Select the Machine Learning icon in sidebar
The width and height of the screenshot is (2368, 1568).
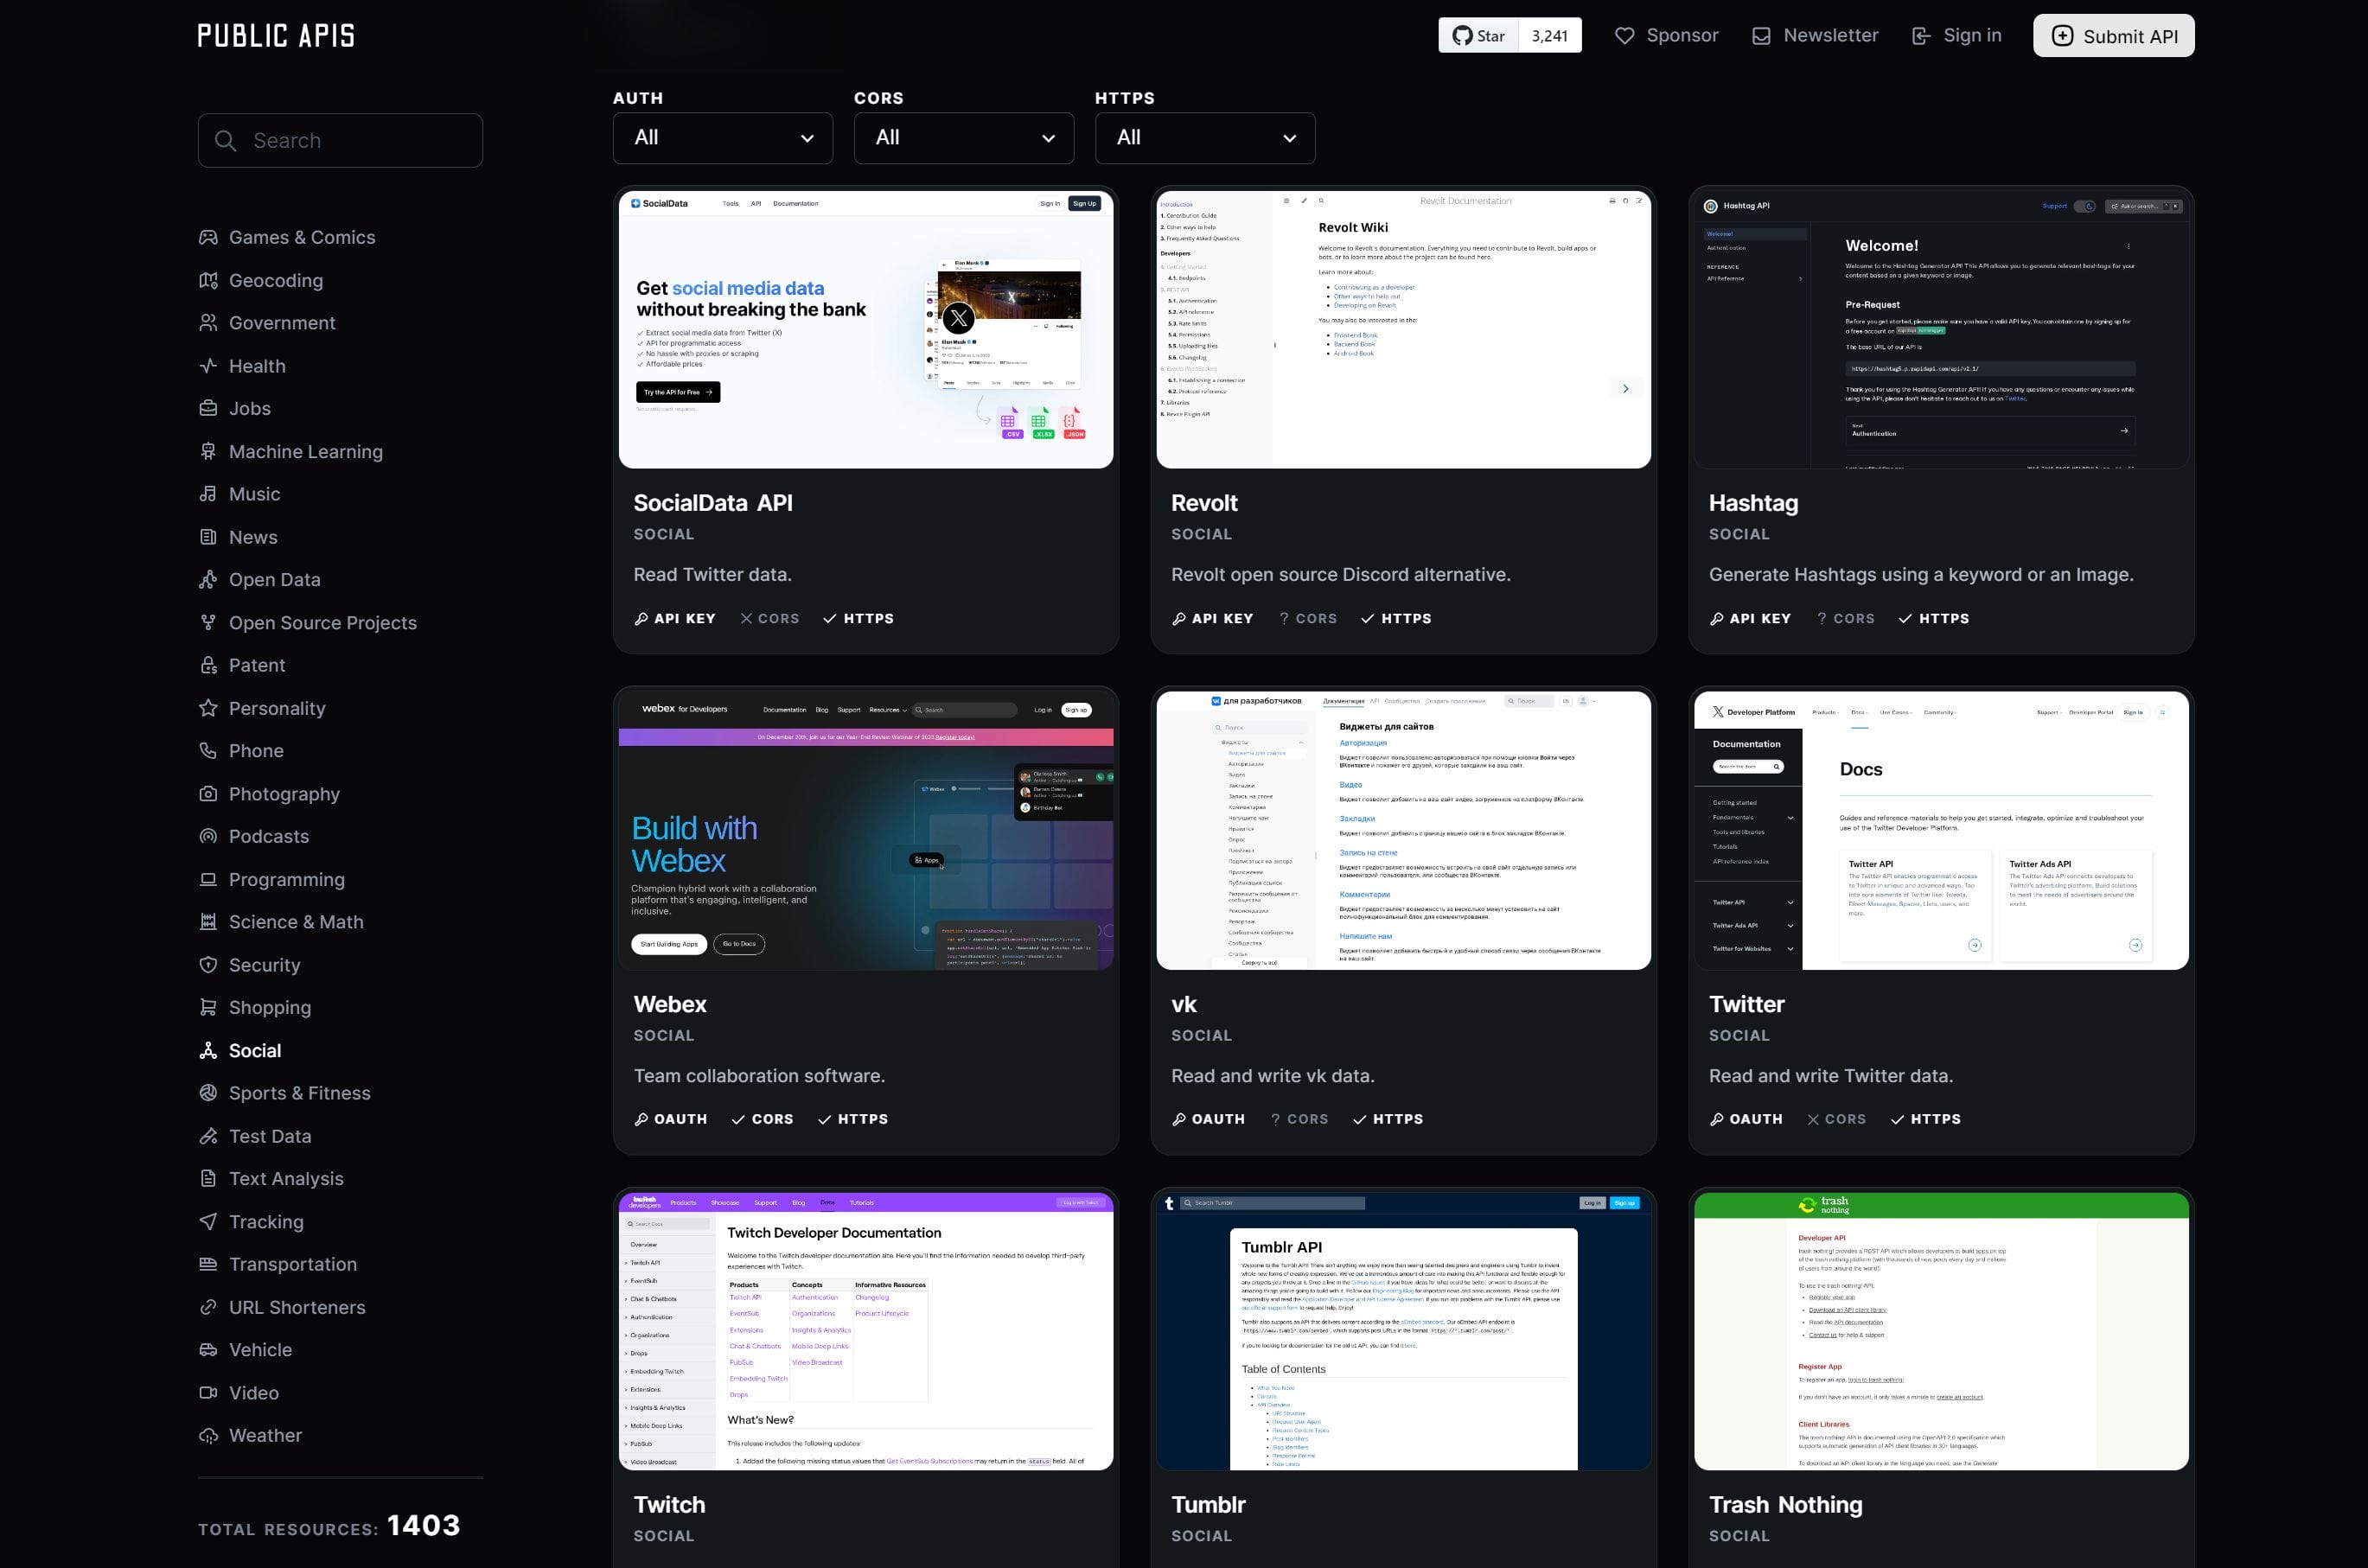coord(209,451)
